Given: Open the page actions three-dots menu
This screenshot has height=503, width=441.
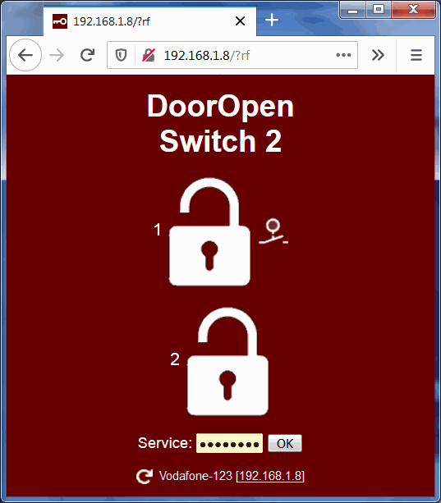Looking at the screenshot, I should 343,55.
